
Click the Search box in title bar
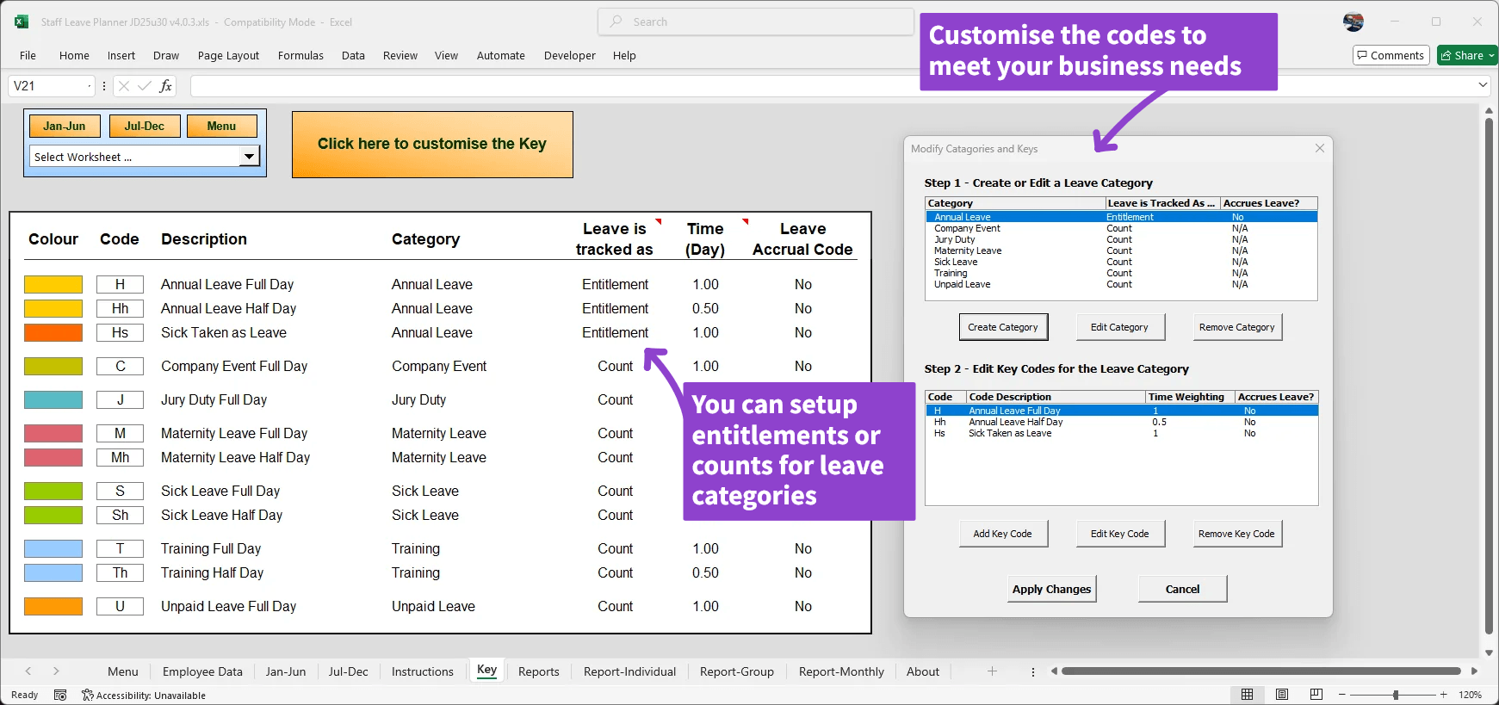pyautogui.click(x=756, y=22)
